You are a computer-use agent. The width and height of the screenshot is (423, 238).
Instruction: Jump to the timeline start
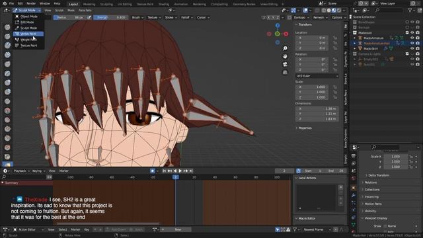point(165,171)
